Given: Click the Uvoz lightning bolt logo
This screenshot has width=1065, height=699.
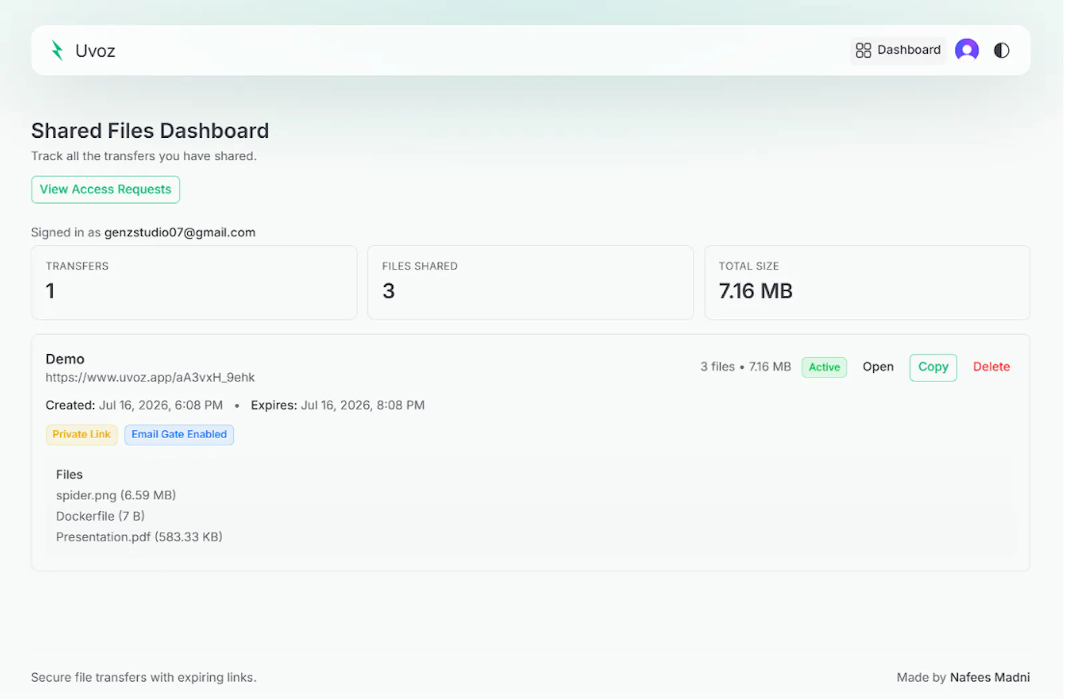Looking at the screenshot, I should [57, 51].
